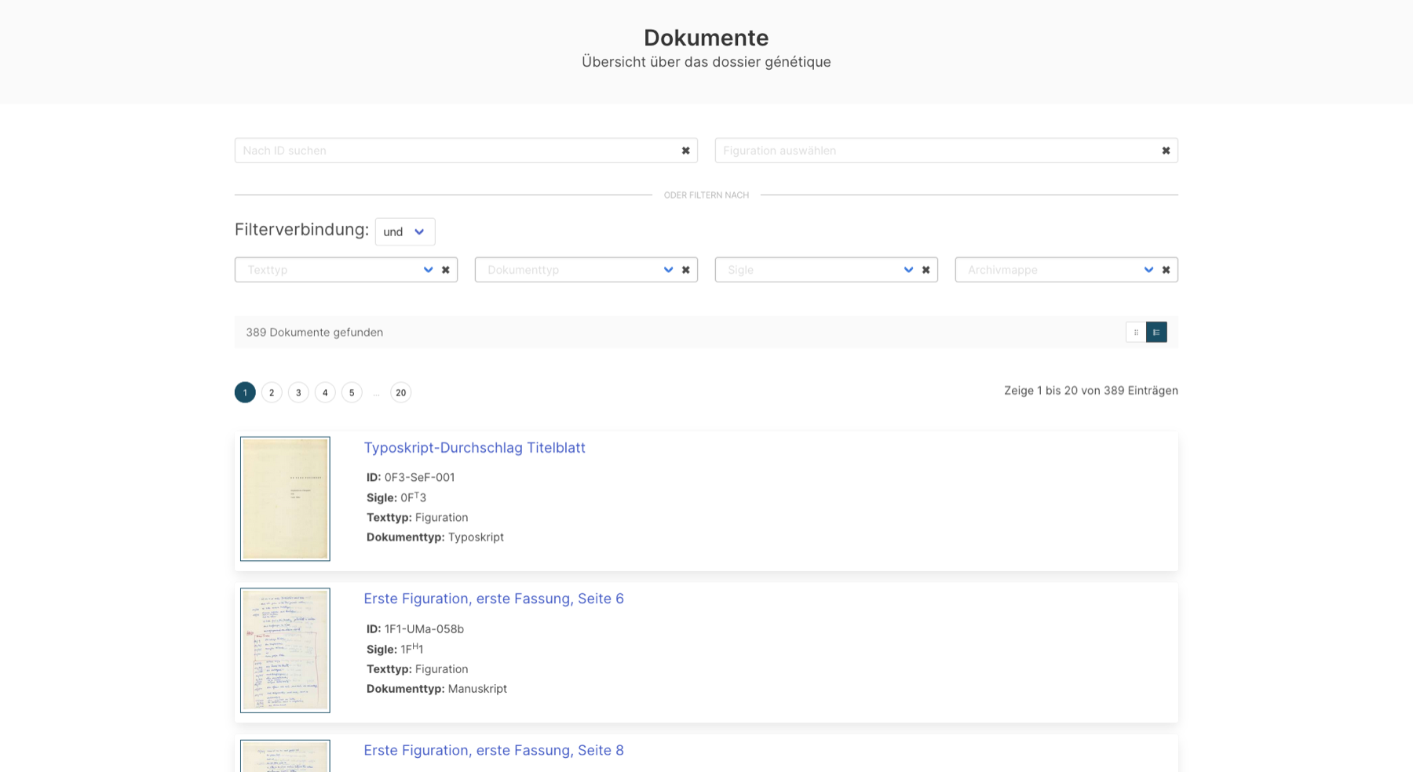Go to page 2 of results

pyautogui.click(x=272, y=392)
